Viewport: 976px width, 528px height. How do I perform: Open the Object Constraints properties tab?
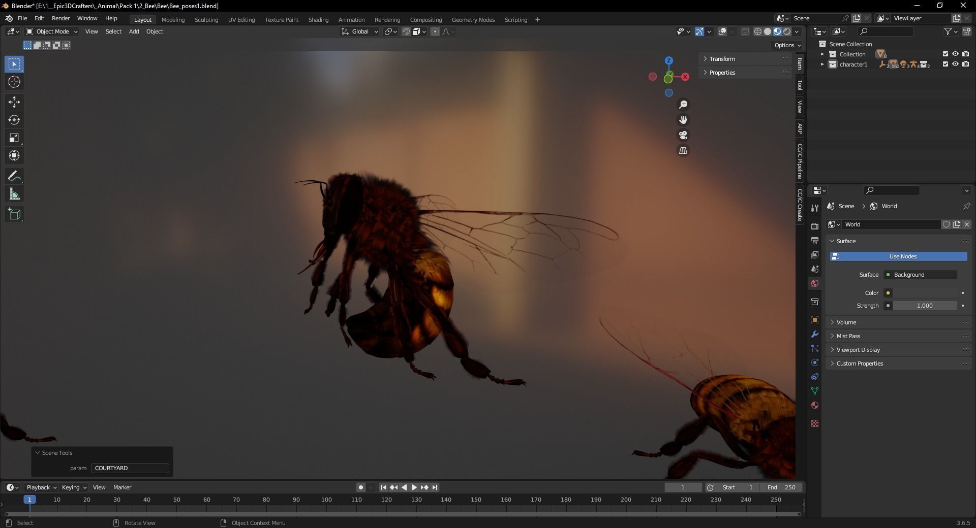(815, 377)
